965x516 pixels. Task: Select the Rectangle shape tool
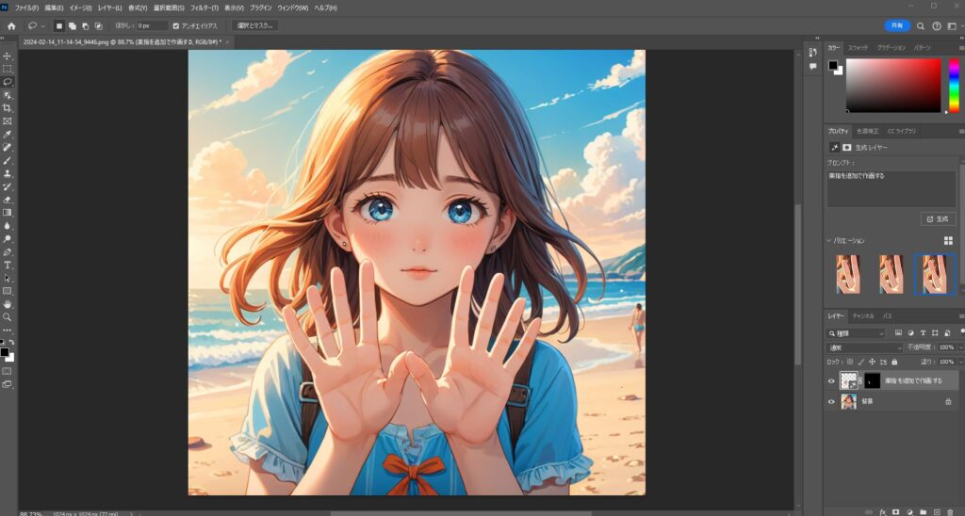point(8,291)
